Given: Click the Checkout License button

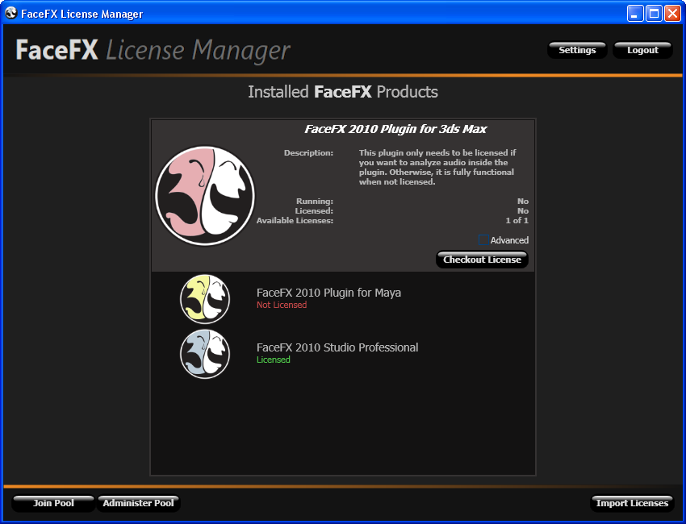Looking at the screenshot, I should pos(482,259).
